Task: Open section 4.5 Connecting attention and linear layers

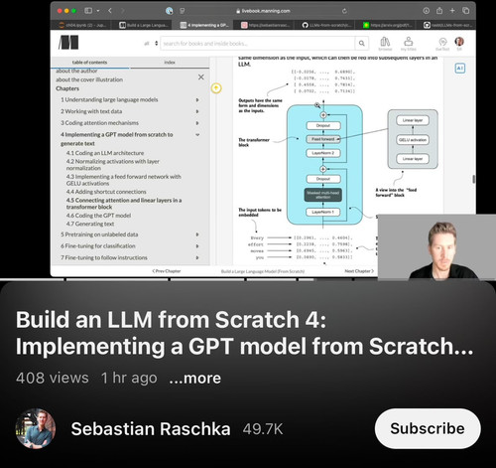Action: pyautogui.click(x=124, y=204)
